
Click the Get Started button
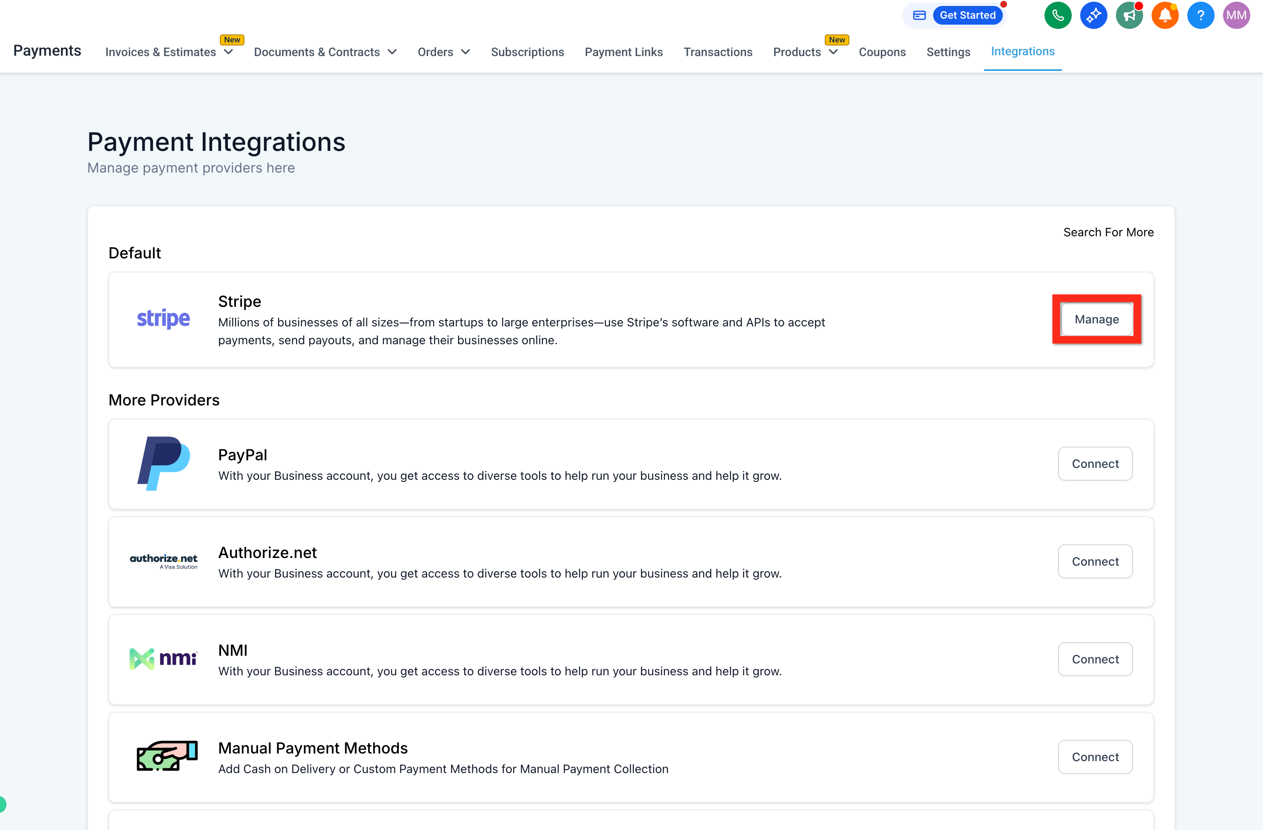(968, 15)
